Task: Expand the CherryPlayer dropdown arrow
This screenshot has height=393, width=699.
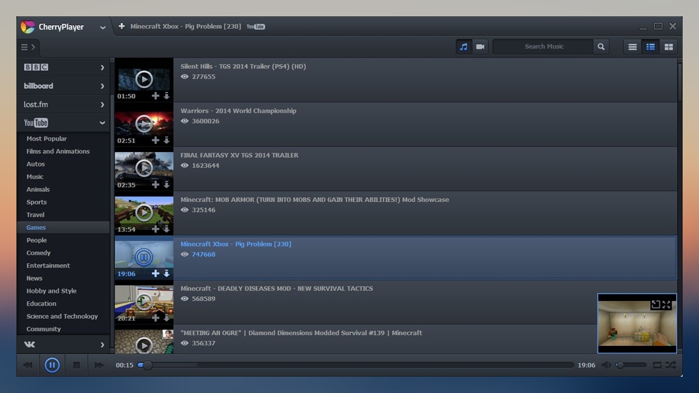Action: click(x=102, y=27)
